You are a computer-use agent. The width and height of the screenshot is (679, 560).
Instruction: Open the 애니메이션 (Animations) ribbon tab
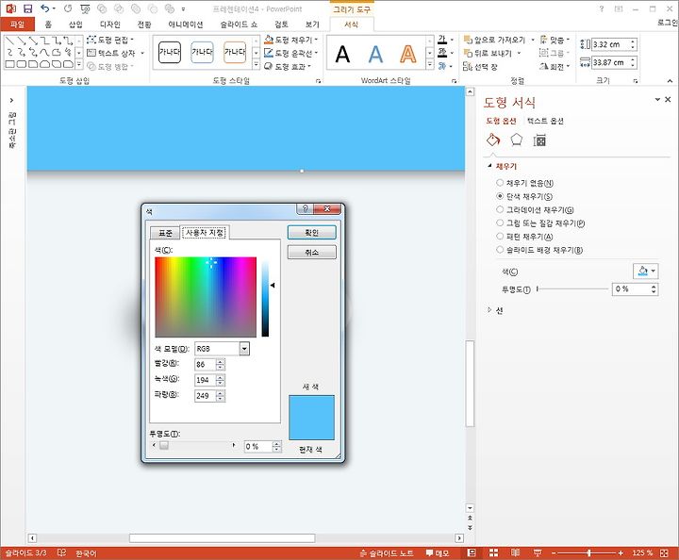[x=186, y=25]
